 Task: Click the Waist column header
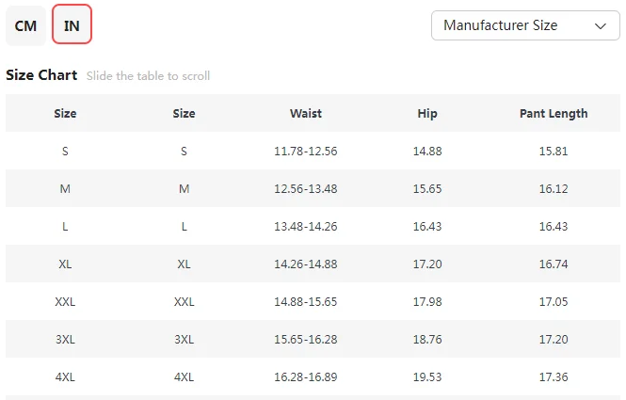305,113
